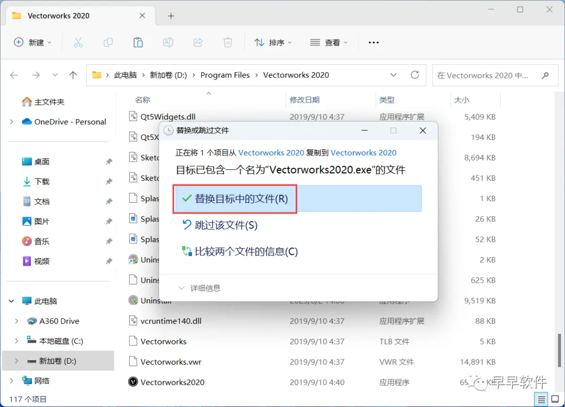The height and width of the screenshot is (407, 565).
Task: Minimize the 替换或跳过文件 dialog
Action: tap(365, 130)
